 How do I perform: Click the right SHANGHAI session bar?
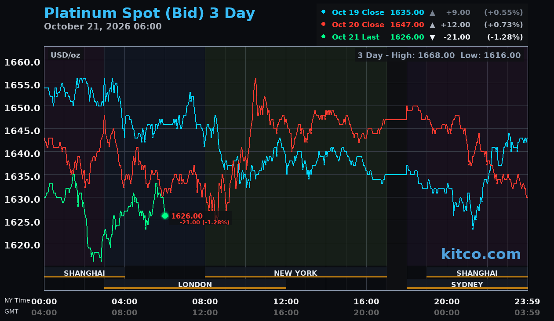[x=477, y=273]
